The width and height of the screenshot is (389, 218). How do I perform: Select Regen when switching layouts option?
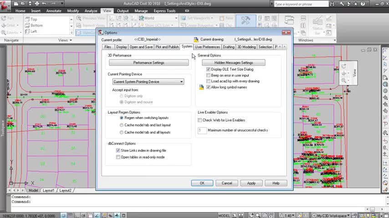point(122,118)
